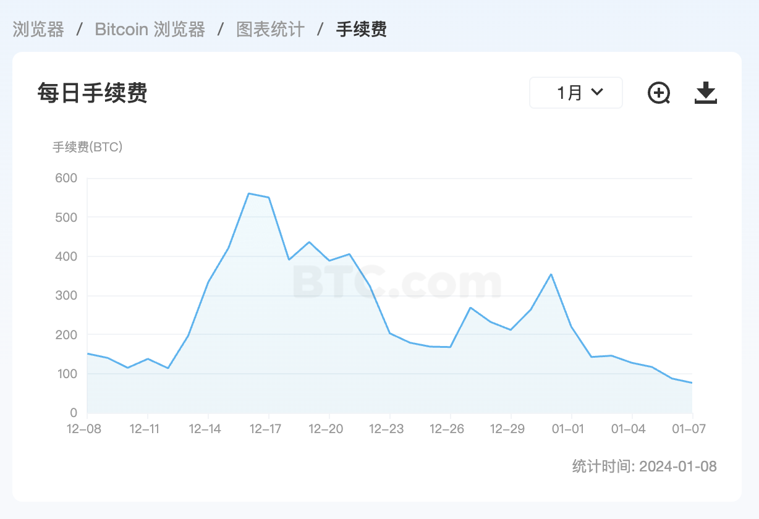Screen dimensions: 759x519
Task: Click the 12-14 x-axis date label
Action: [x=205, y=429]
